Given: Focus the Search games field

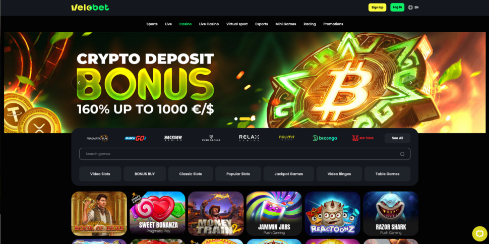Looking at the screenshot, I should [245, 154].
